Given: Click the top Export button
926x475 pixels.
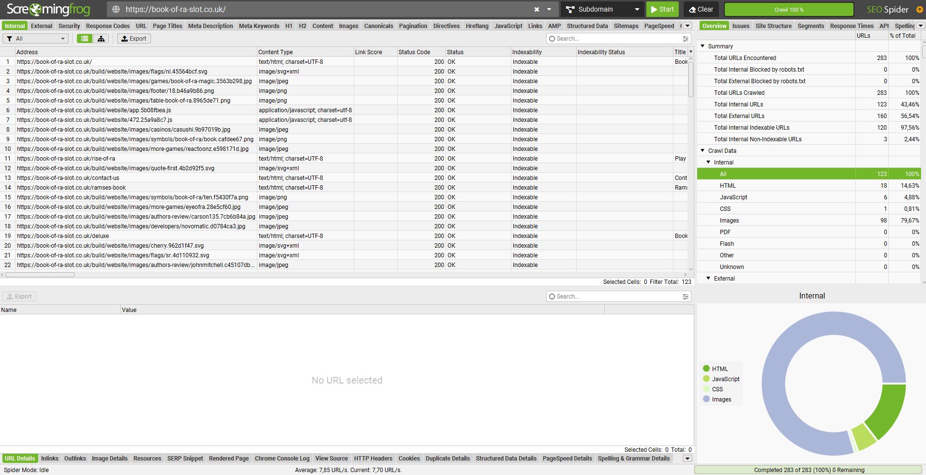Looking at the screenshot, I should tap(134, 39).
